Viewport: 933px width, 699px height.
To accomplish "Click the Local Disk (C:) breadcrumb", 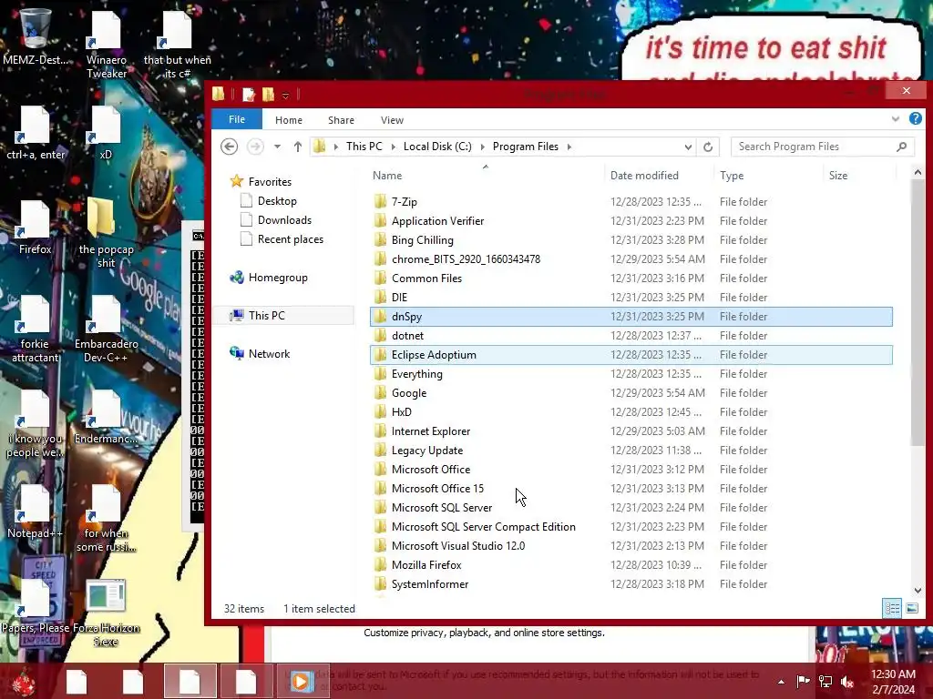I will click(x=437, y=147).
